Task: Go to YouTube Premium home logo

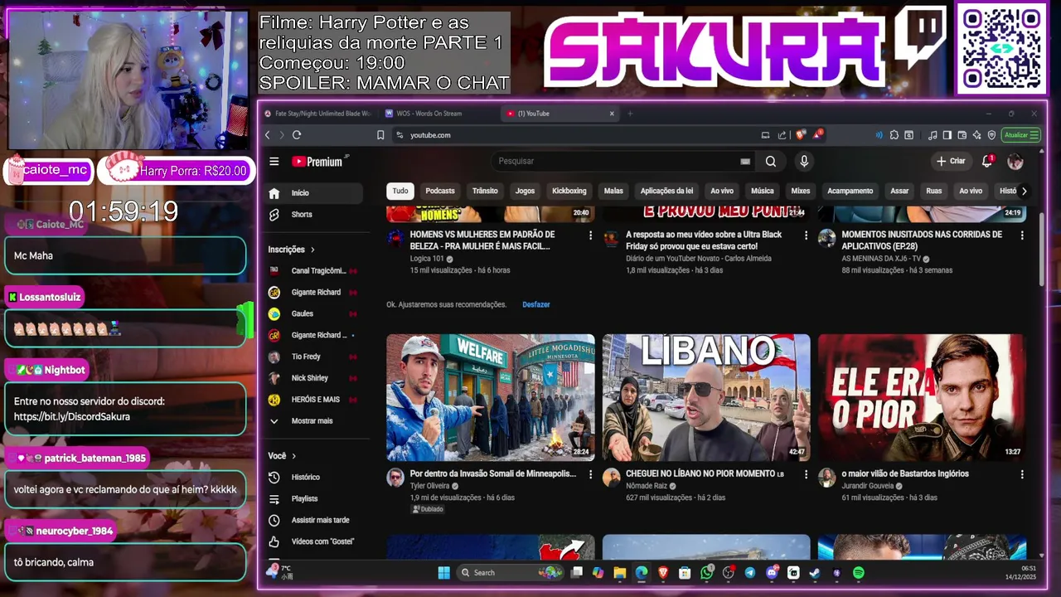Action: click(321, 162)
